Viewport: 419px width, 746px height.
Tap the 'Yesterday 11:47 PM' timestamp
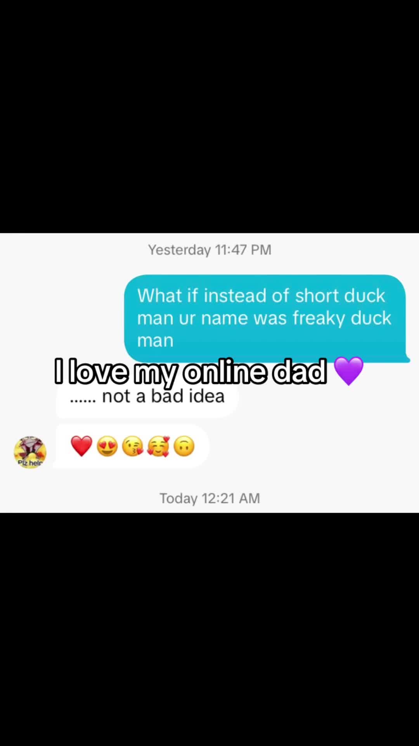(x=209, y=250)
